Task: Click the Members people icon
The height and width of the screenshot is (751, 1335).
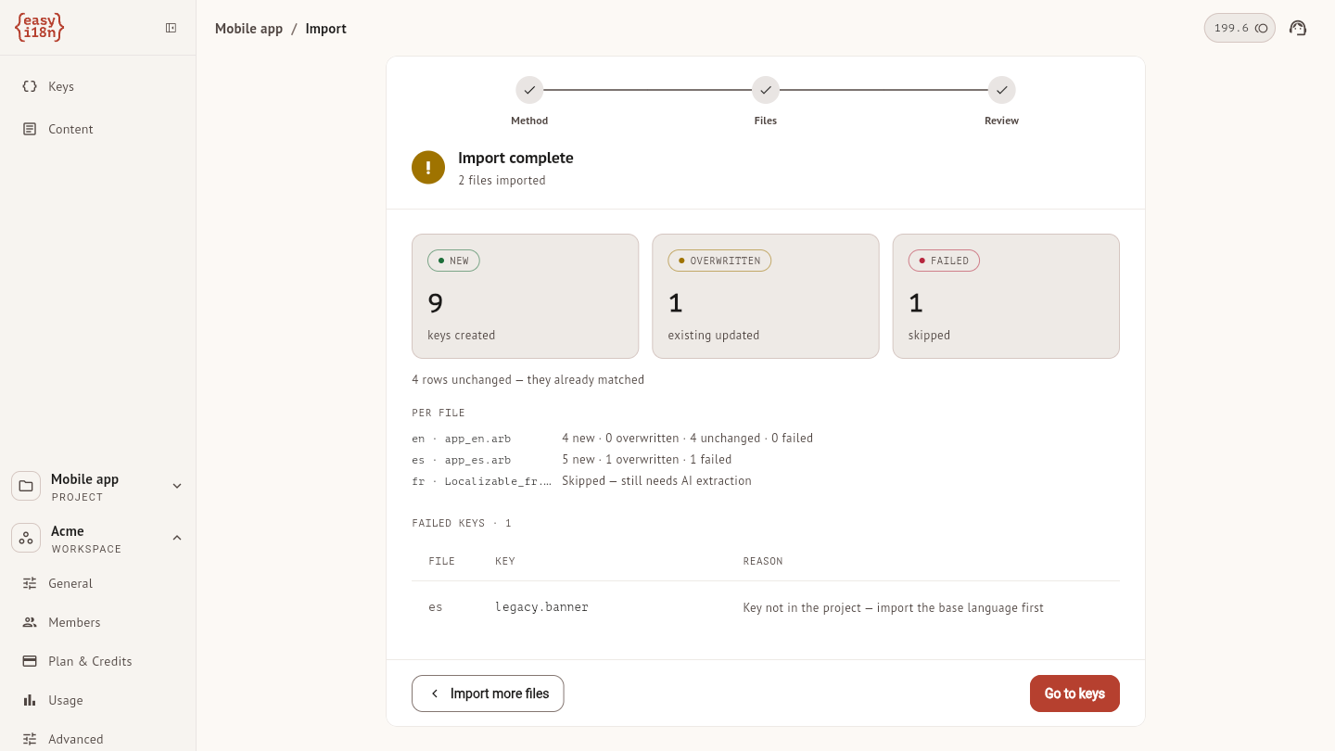Action: 30,622
